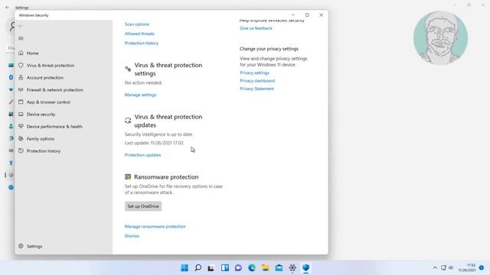This screenshot has height=275, width=490.
Task: Click the Home house icon
Action: pyautogui.click(x=21, y=53)
